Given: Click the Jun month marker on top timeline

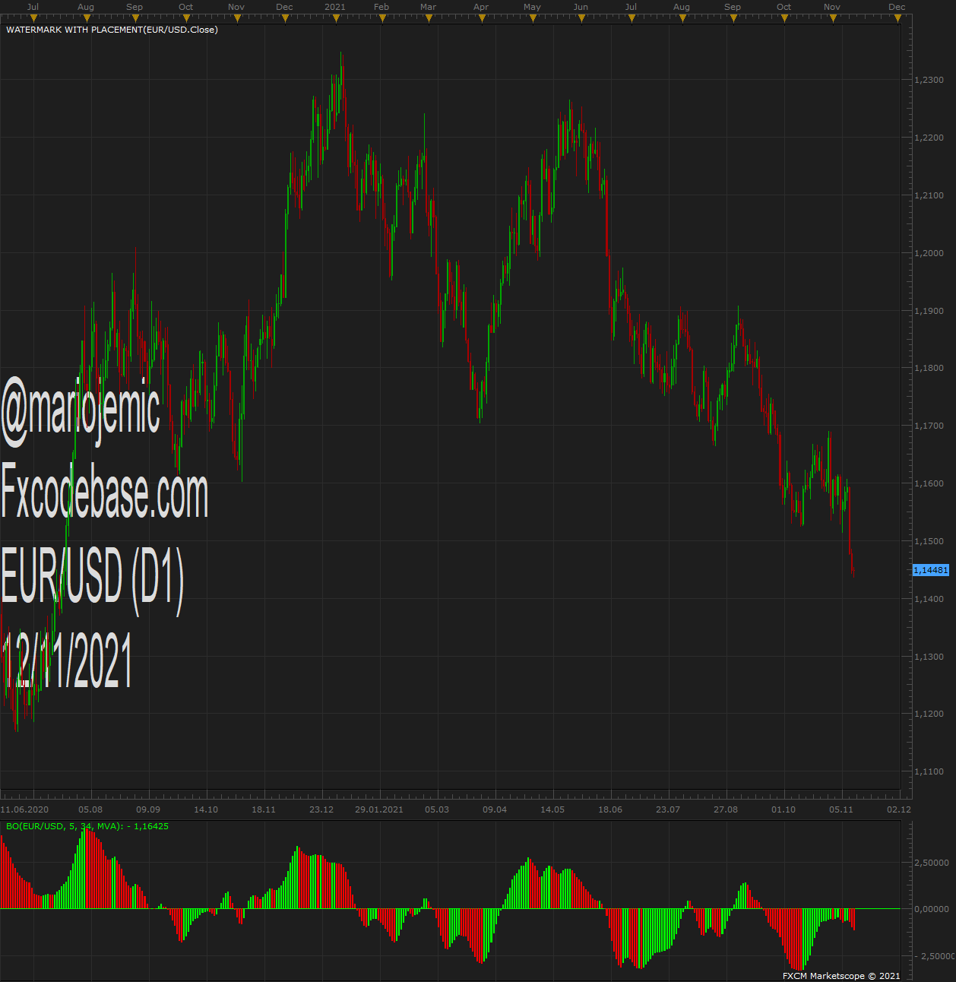Looking at the screenshot, I should point(581,7).
